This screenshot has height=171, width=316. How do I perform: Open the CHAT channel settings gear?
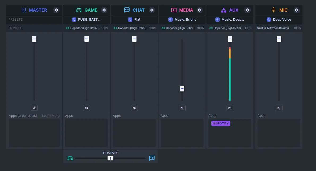(x=152, y=10)
